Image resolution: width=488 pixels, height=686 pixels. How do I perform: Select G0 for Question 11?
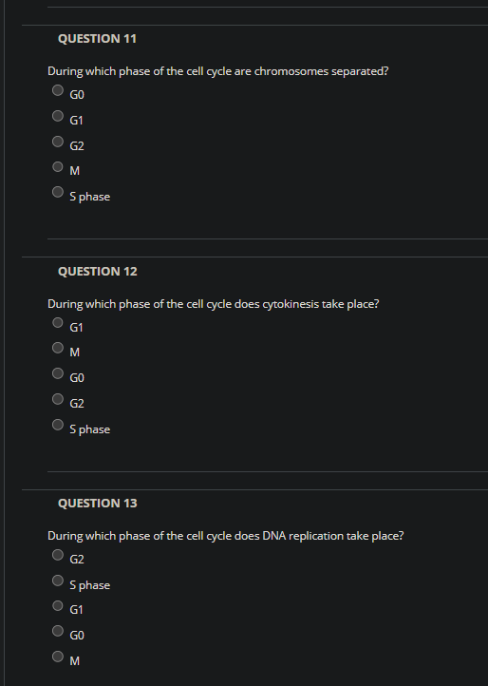(58, 90)
